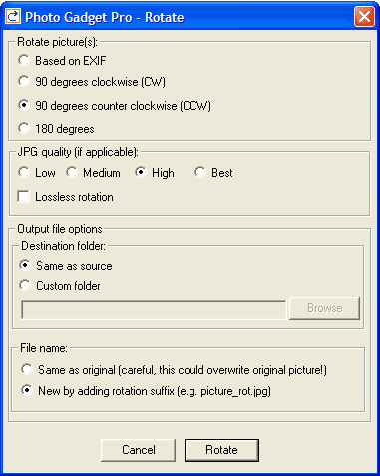
Task: Click the Lossless rotation label text
Action: tap(74, 197)
